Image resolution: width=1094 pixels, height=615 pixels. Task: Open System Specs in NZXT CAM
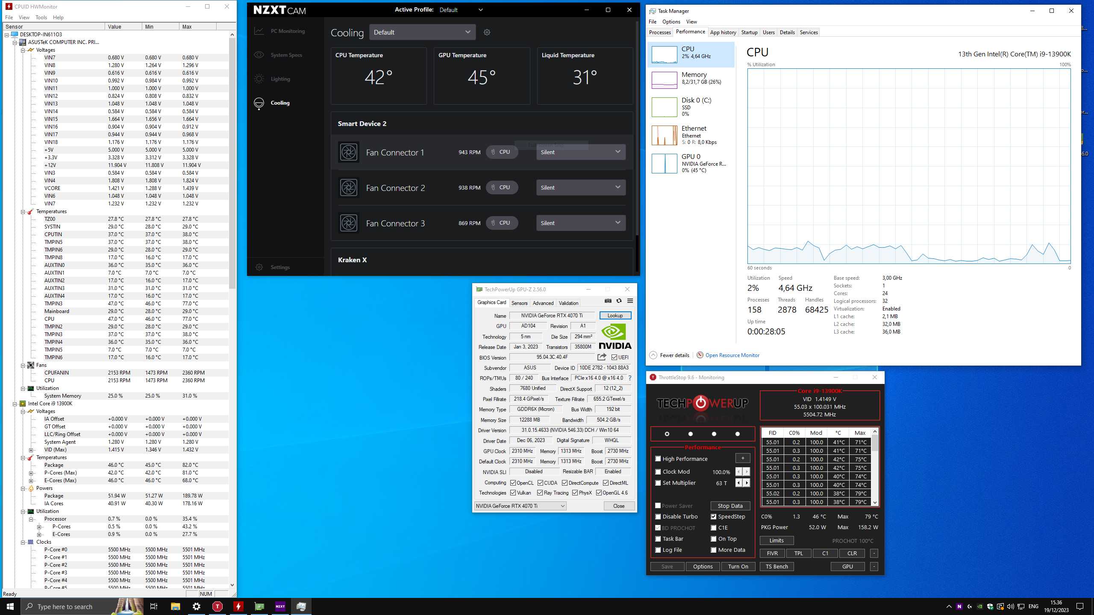[279, 55]
